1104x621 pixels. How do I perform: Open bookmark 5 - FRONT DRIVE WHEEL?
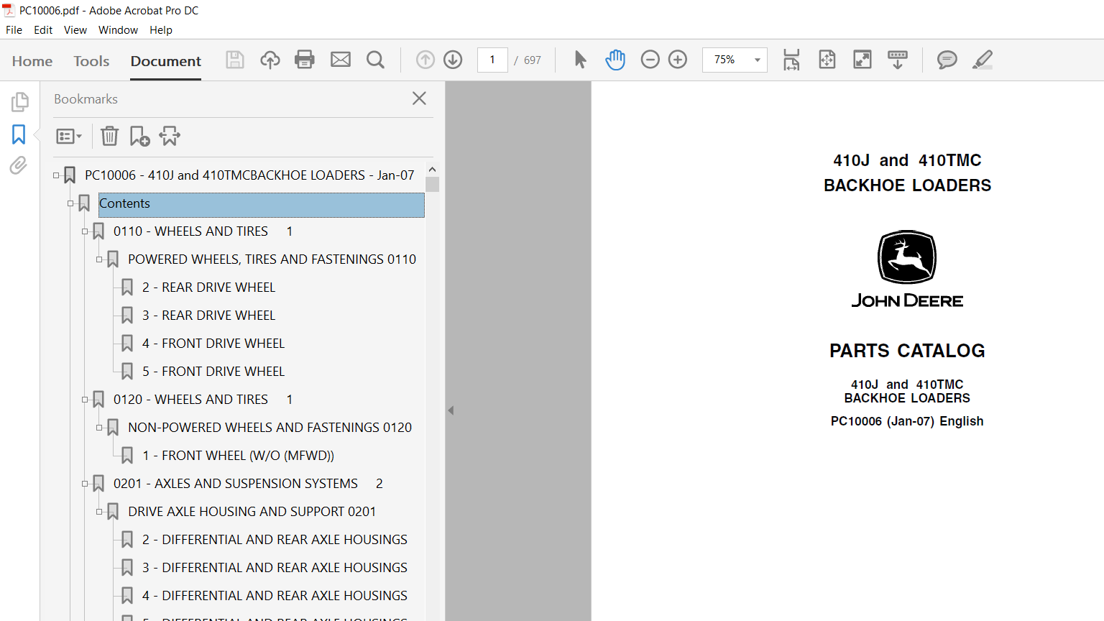click(213, 372)
